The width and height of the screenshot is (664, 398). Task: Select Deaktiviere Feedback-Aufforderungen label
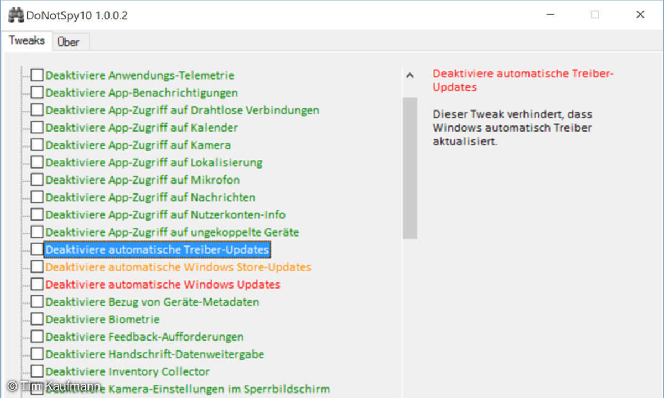[144, 337]
